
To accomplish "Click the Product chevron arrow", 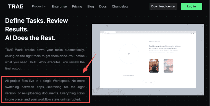I will [x=45, y=6].
